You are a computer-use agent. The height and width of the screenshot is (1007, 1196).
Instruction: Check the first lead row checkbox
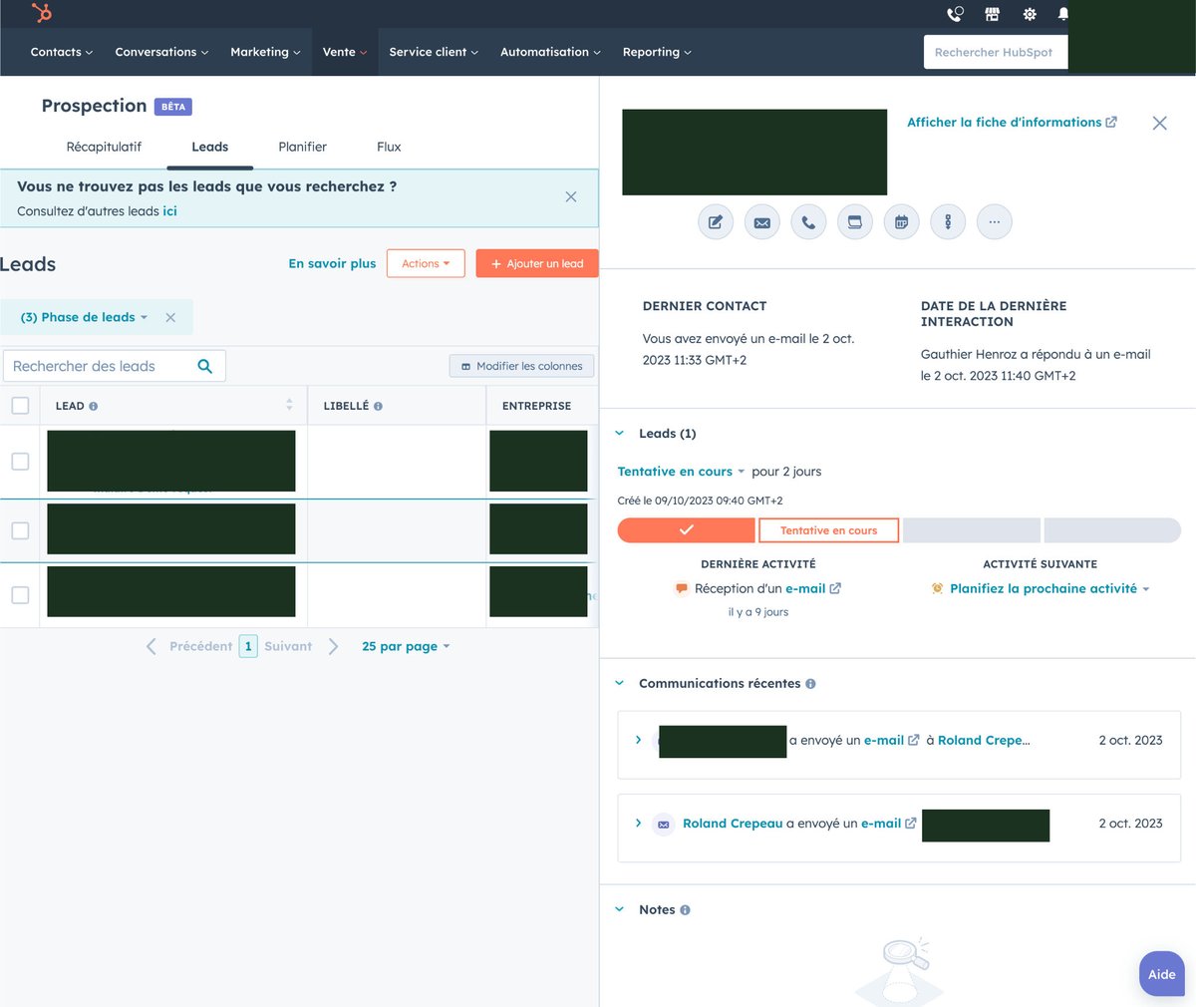tap(20, 462)
